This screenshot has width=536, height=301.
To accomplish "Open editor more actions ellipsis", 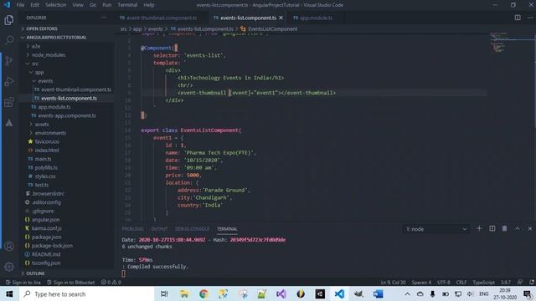I will (x=530, y=18).
